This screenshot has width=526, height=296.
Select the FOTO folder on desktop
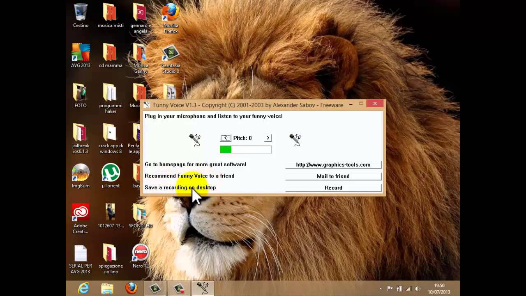pos(81,95)
